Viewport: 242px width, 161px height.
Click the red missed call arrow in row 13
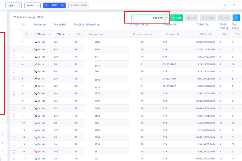36,130
